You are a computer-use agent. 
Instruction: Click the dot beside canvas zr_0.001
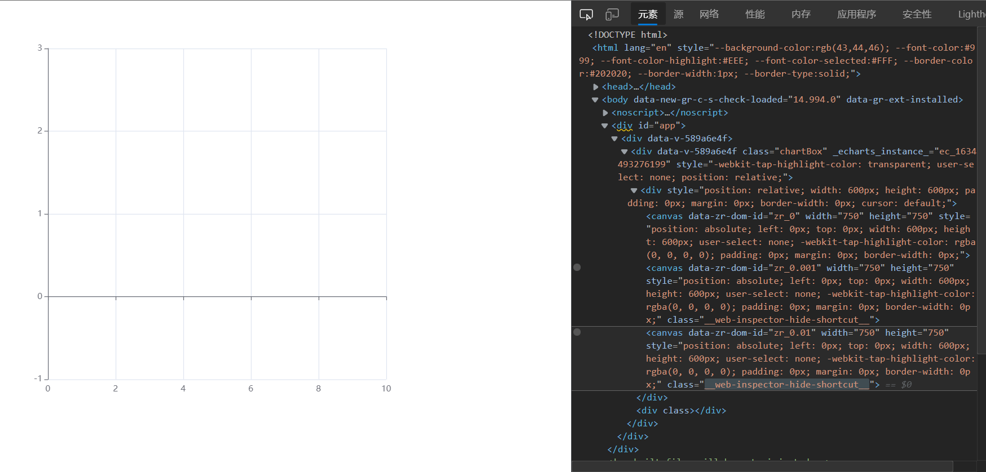(x=577, y=268)
